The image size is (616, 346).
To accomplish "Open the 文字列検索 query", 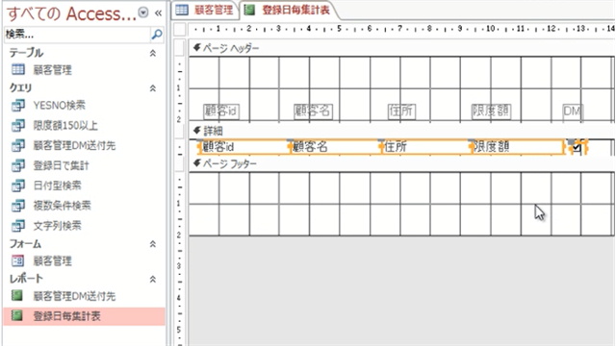I will (x=58, y=226).
